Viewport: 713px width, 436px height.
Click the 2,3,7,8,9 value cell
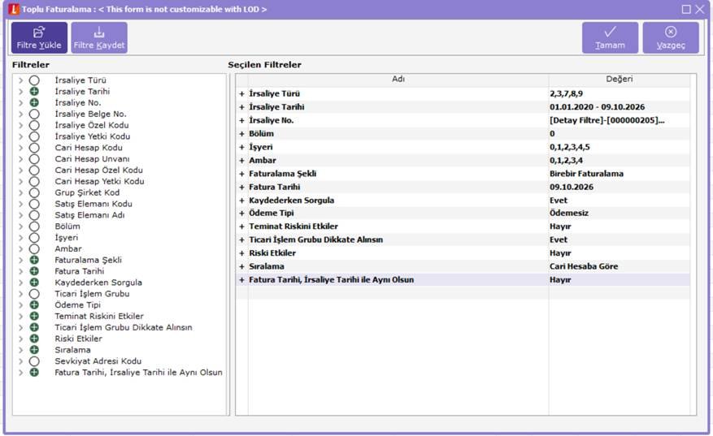tap(619, 94)
